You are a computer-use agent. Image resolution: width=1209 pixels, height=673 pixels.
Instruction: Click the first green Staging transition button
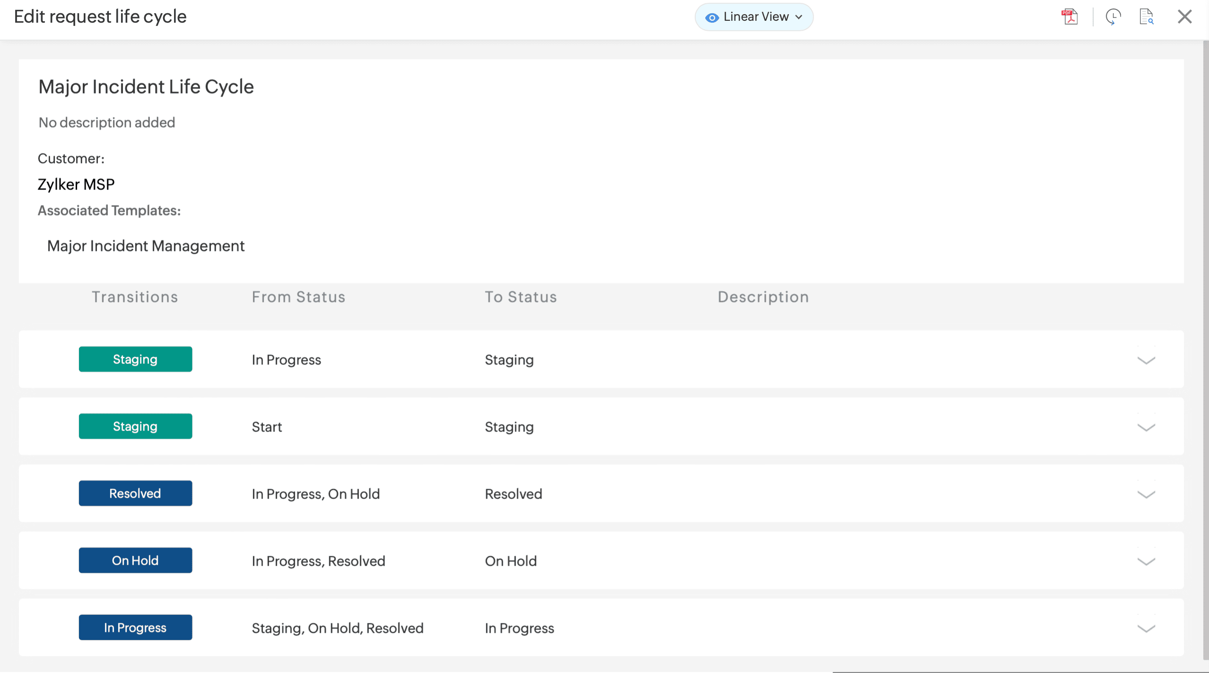[x=135, y=359]
